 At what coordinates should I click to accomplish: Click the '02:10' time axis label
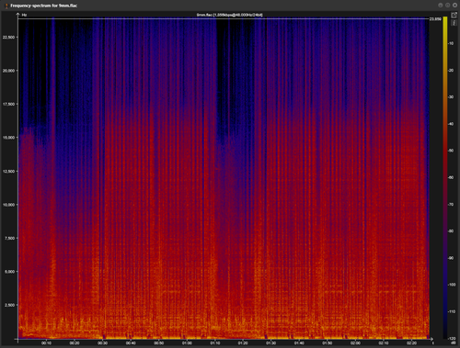click(384, 343)
